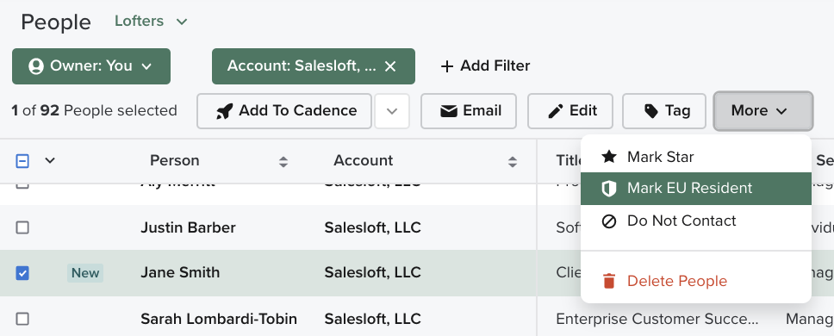
Task: Sort by the Account column arrows
Action: click(513, 162)
